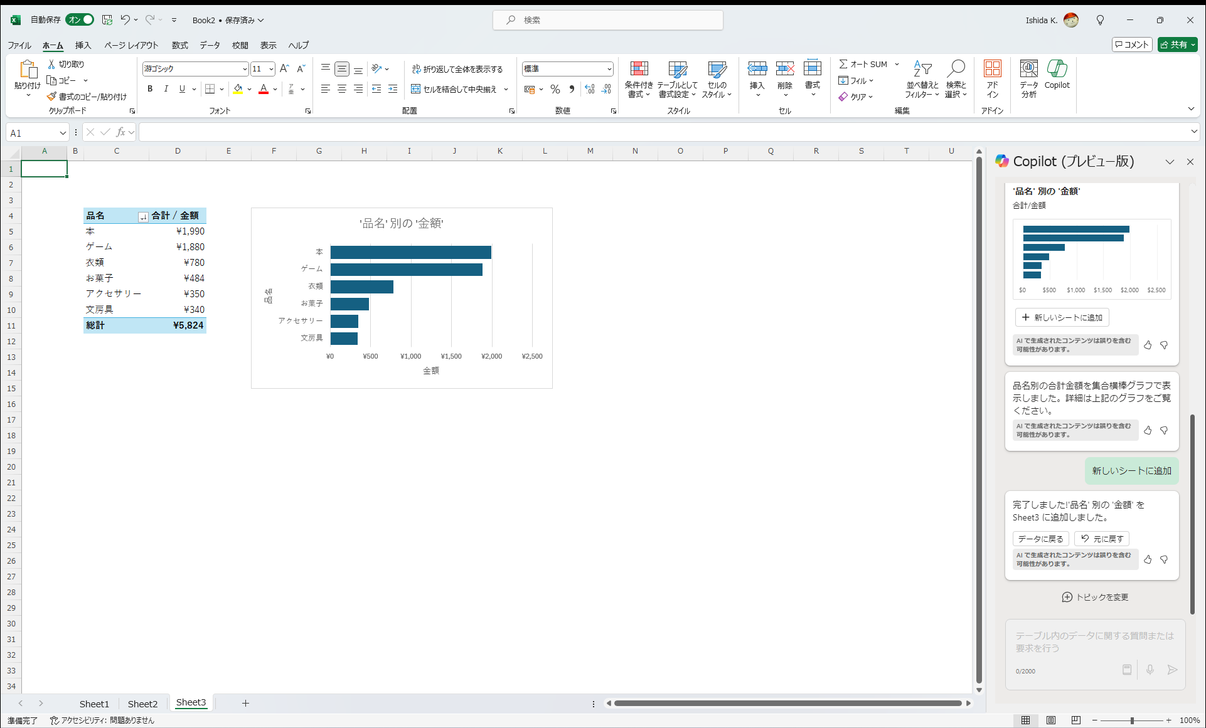1206x728 pixels.
Task: Click the Sort & Filter (並べ替えとフィルター) icon
Action: click(922, 70)
